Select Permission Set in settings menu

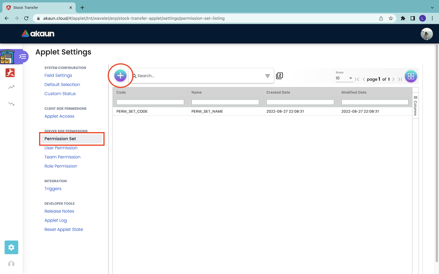tap(60, 139)
